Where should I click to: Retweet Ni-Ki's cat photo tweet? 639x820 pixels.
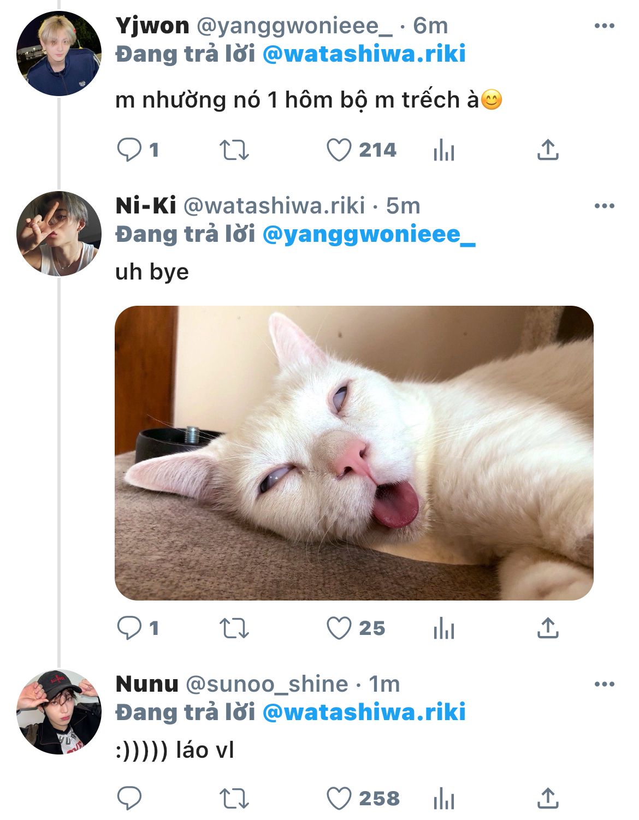pos(234,628)
